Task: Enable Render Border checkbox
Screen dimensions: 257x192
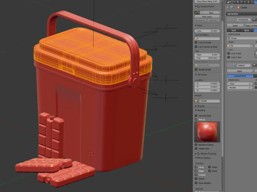Action: 196,69
